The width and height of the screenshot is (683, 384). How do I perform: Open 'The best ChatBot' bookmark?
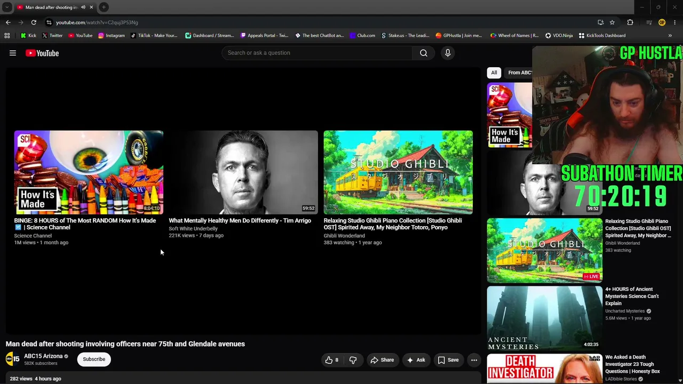click(x=319, y=36)
